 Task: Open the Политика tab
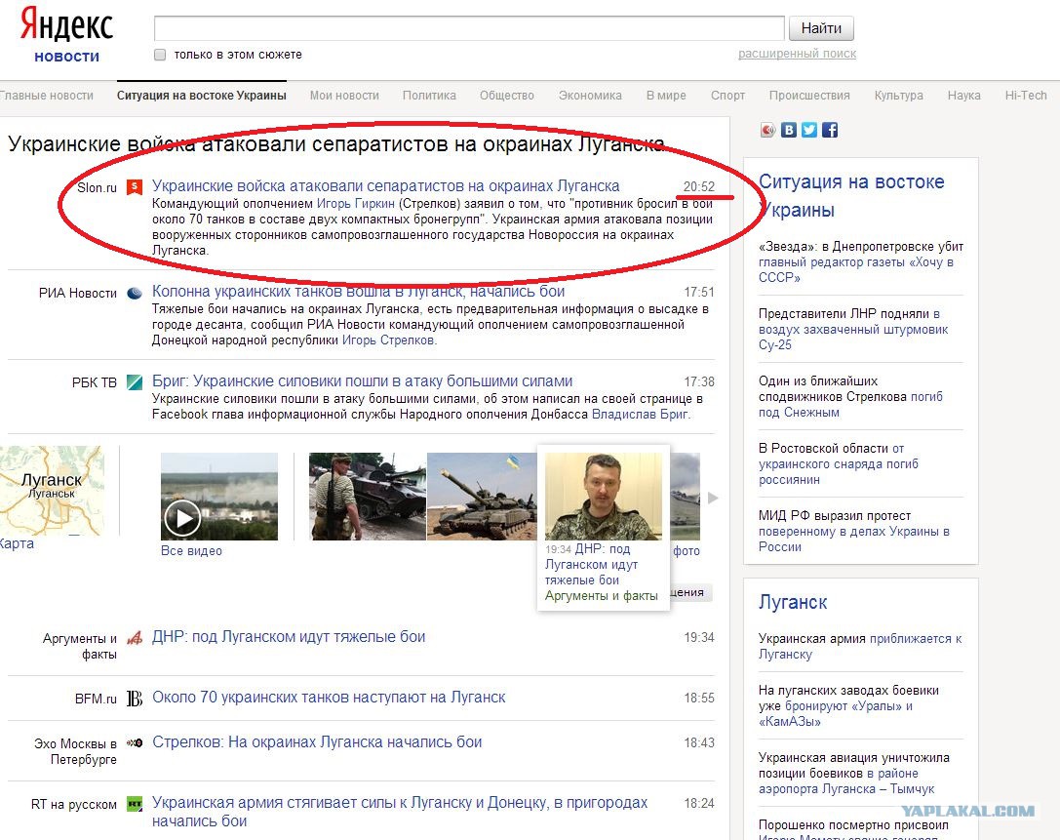pyautogui.click(x=429, y=96)
